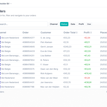Click the channel icon for order 4086998889
Screen dimensions: 107x107
coord(0,73)
